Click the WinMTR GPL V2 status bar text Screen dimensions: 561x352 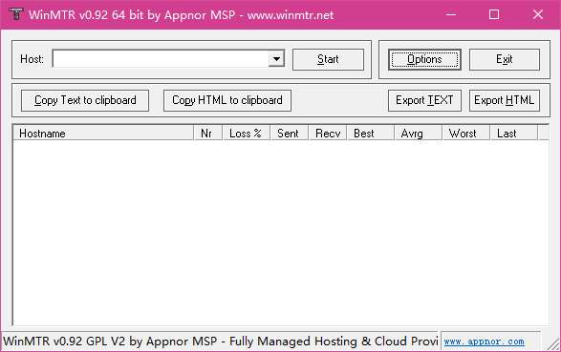[x=220, y=342]
